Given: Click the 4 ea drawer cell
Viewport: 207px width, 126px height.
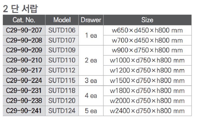Looking at the screenshot, I should [91, 96].
